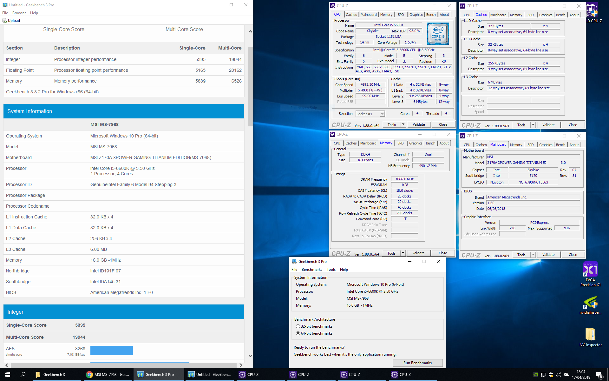Open the notification center icon
This screenshot has width=609, height=381.
point(599,375)
